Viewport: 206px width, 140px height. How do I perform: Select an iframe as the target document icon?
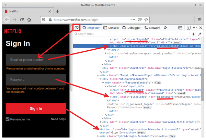(180, 28)
